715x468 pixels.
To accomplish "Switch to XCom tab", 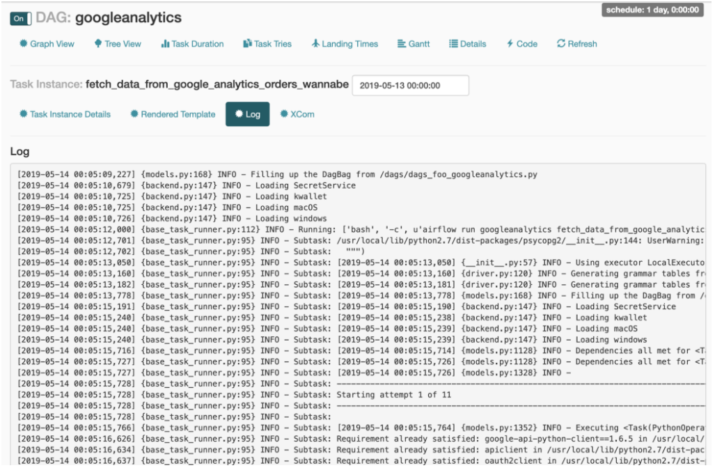I will coord(297,114).
